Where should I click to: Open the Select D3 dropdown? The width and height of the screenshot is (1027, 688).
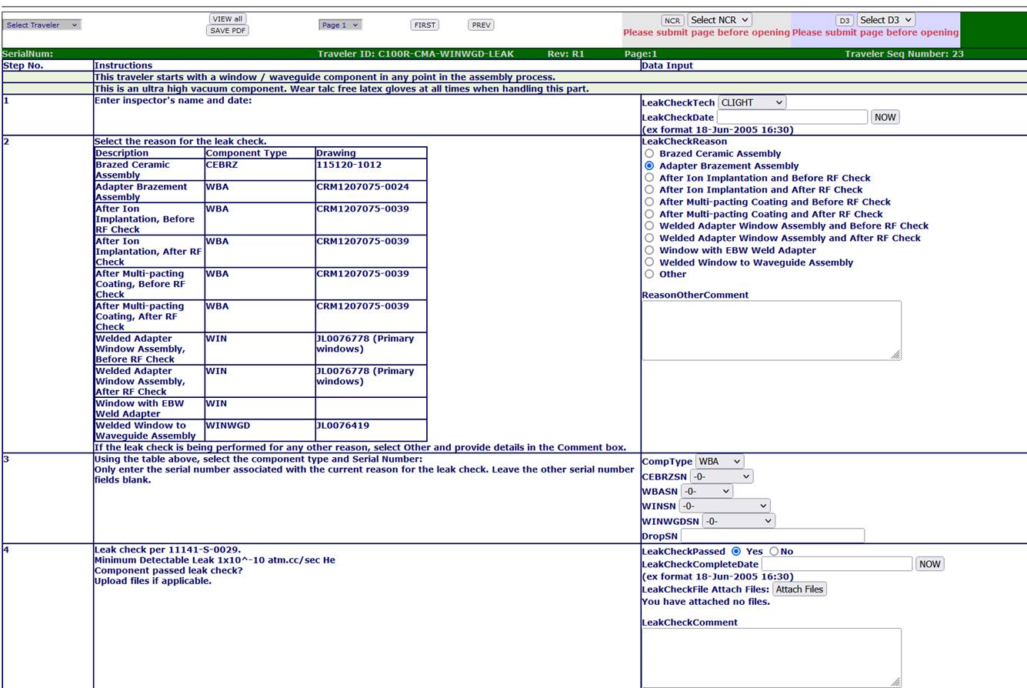(x=887, y=20)
